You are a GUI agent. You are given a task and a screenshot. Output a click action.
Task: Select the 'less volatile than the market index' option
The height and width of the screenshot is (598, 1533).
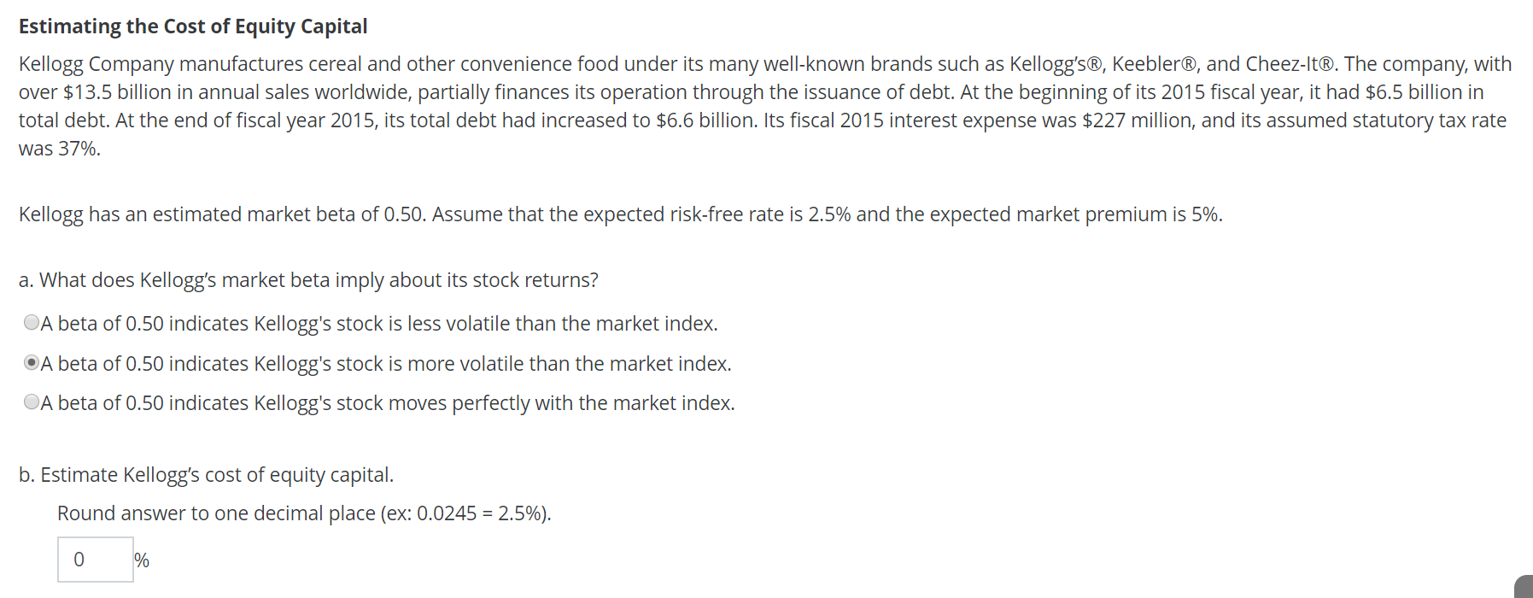pos(31,323)
